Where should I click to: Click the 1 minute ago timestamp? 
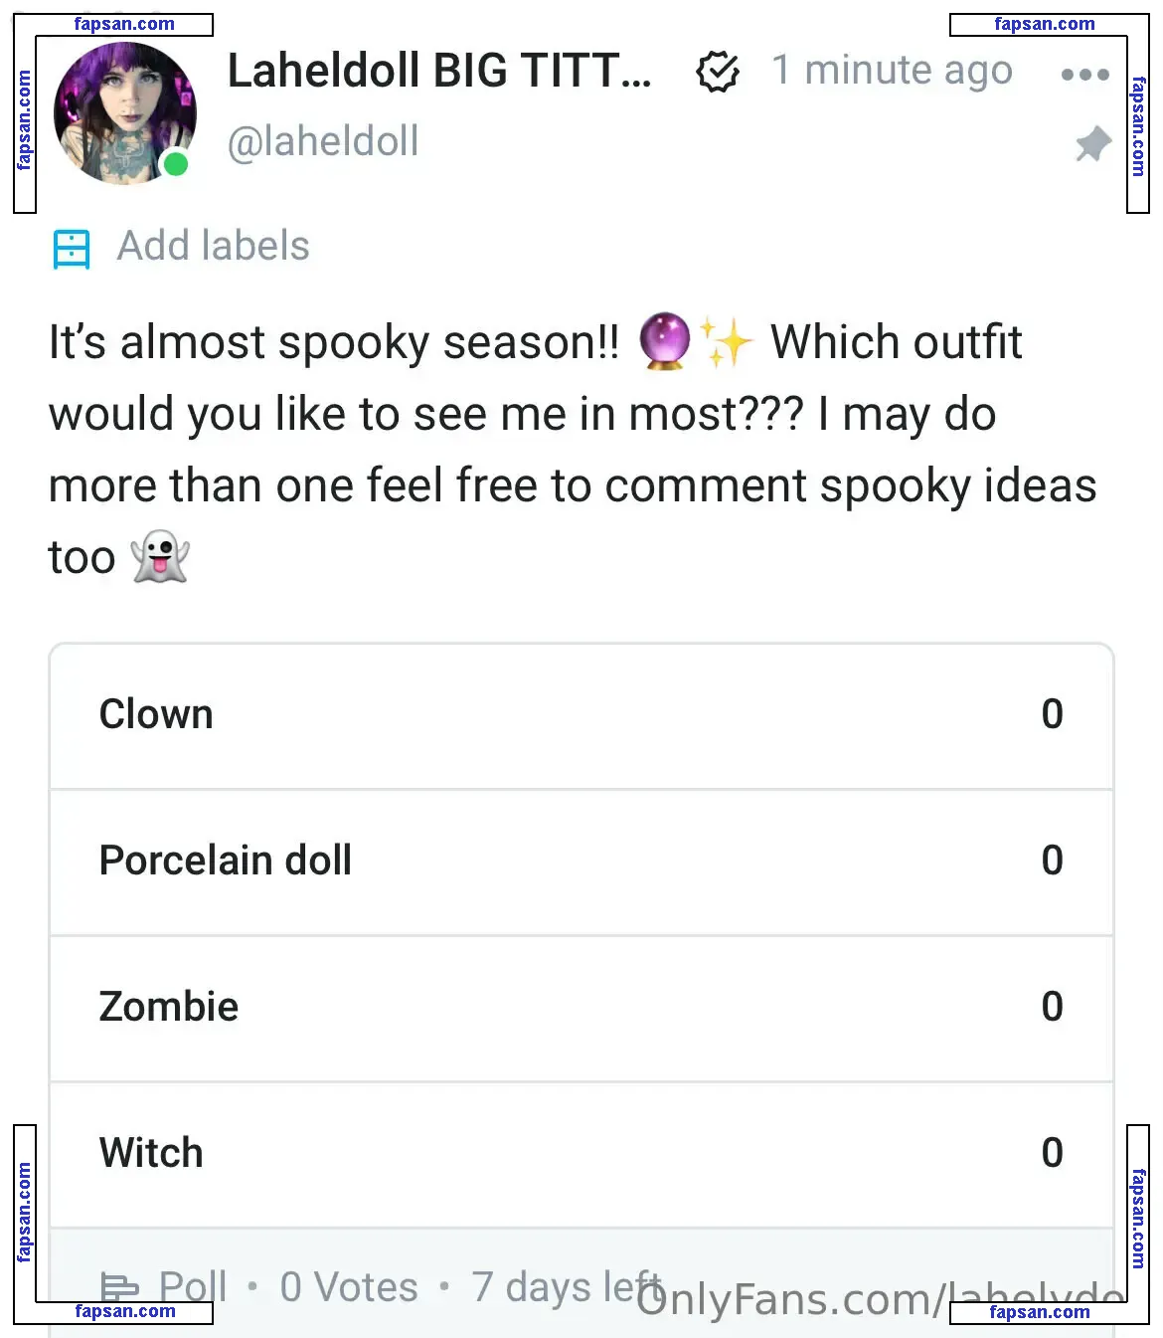coord(892,71)
